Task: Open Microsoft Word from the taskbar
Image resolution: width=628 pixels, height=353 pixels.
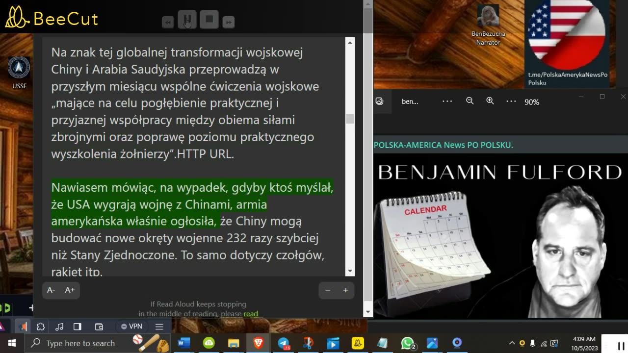Action: coord(183,343)
